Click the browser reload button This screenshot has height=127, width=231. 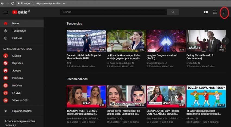[13, 4]
